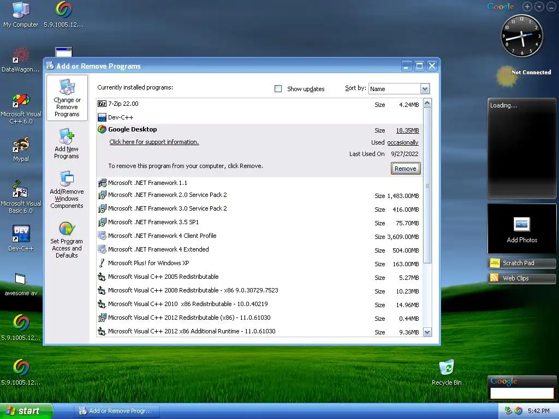This screenshot has width=559, height=419.
Task: Click the Web Clips RSS icon
Action: pos(495,278)
